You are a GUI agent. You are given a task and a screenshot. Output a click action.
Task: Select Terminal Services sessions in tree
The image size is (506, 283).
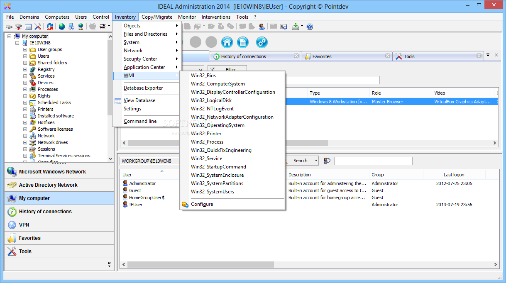coord(64,156)
